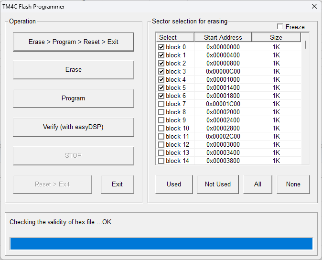Click the Not Used button
This screenshot has height=260, width=322.
point(218,184)
